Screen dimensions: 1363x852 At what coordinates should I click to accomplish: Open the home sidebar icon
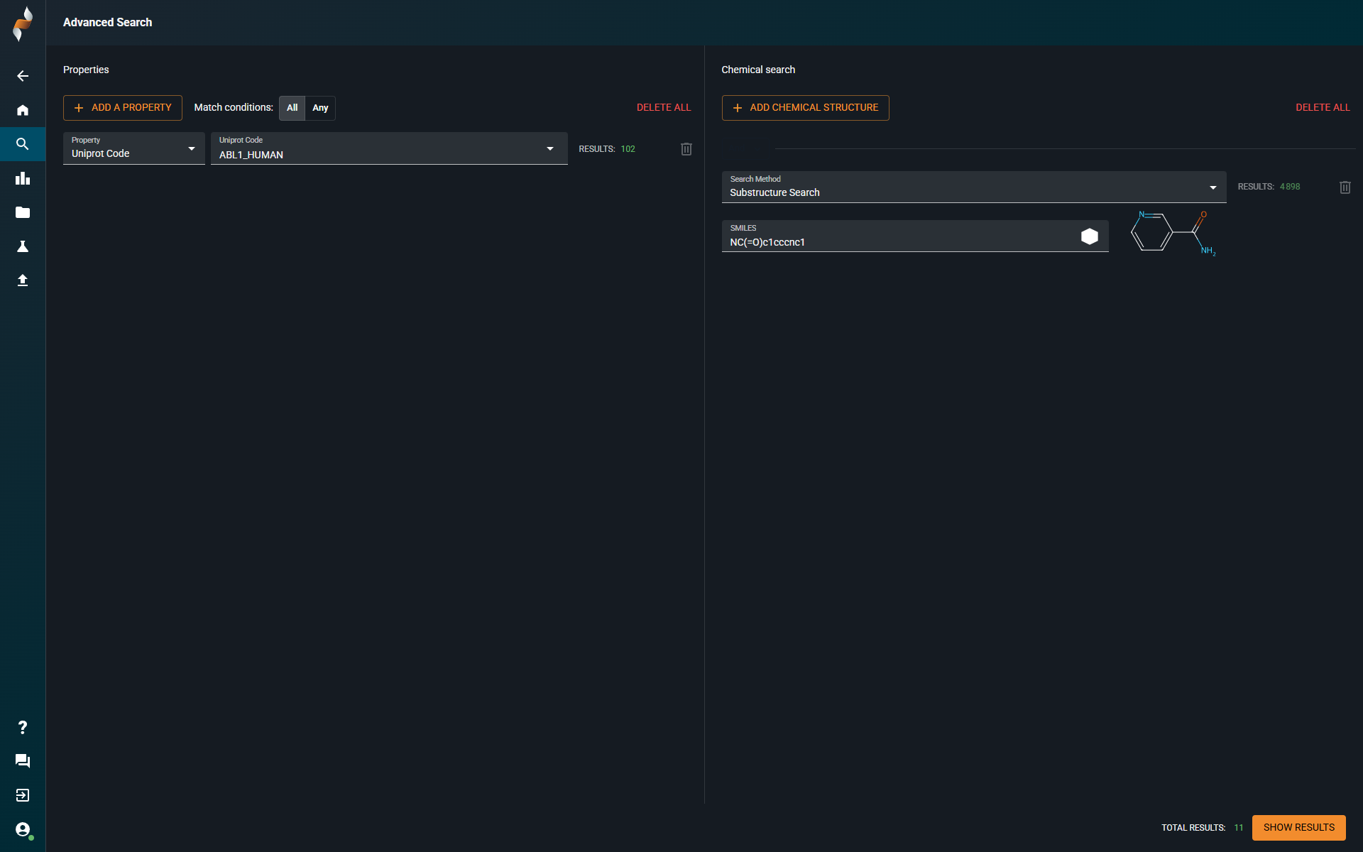coord(23,110)
